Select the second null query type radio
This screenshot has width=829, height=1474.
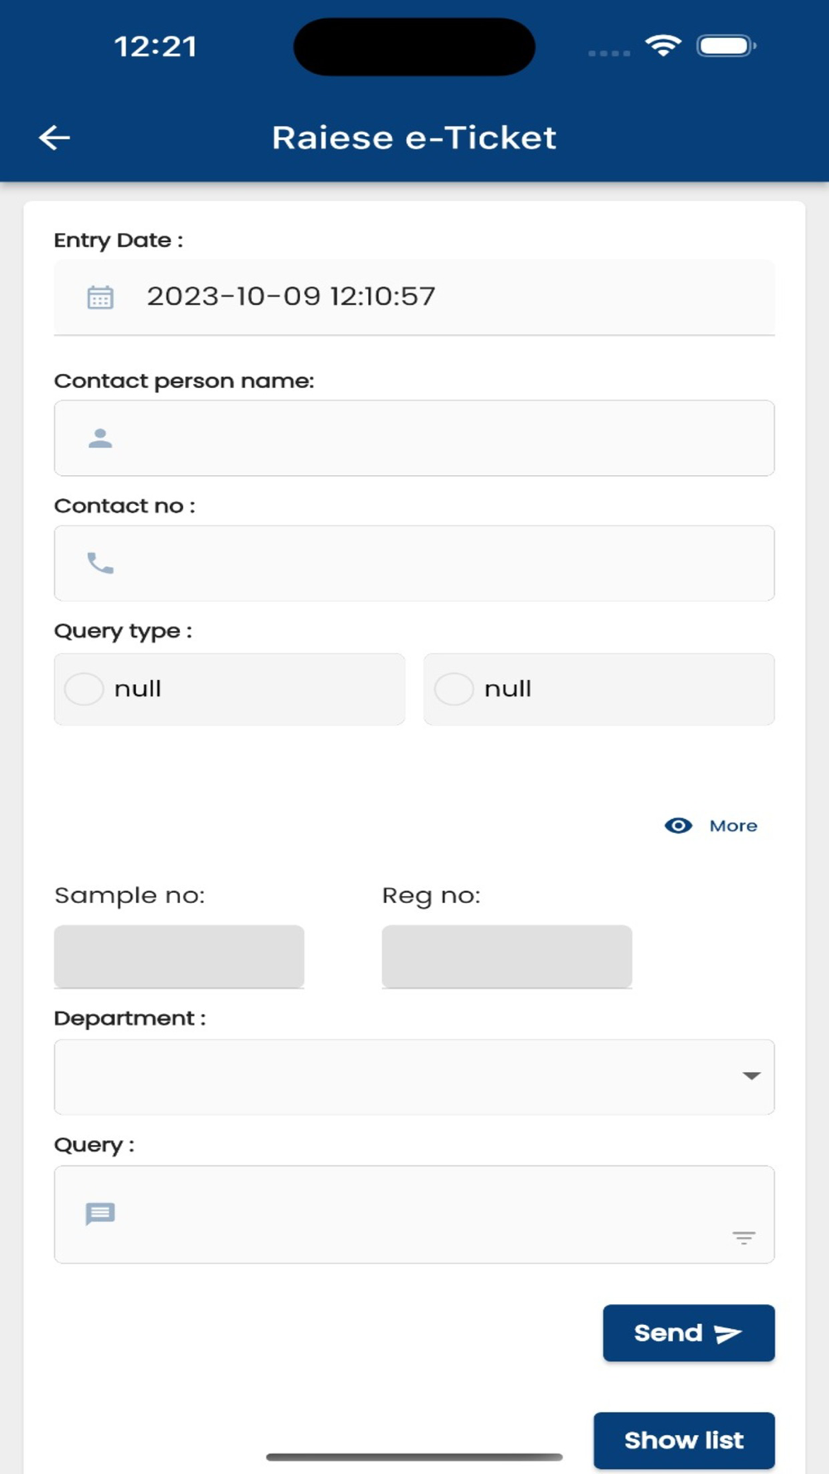(x=454, y=689)
